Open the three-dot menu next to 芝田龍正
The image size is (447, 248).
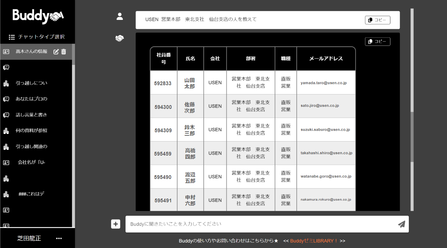coord(59,238)
